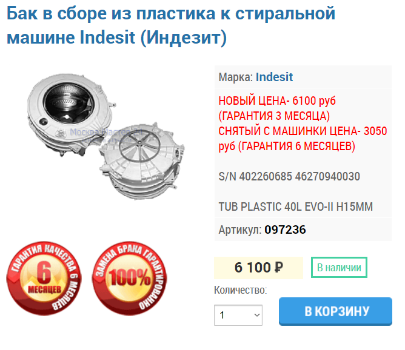Click the В наличии availability label

(x=339, y=268)
